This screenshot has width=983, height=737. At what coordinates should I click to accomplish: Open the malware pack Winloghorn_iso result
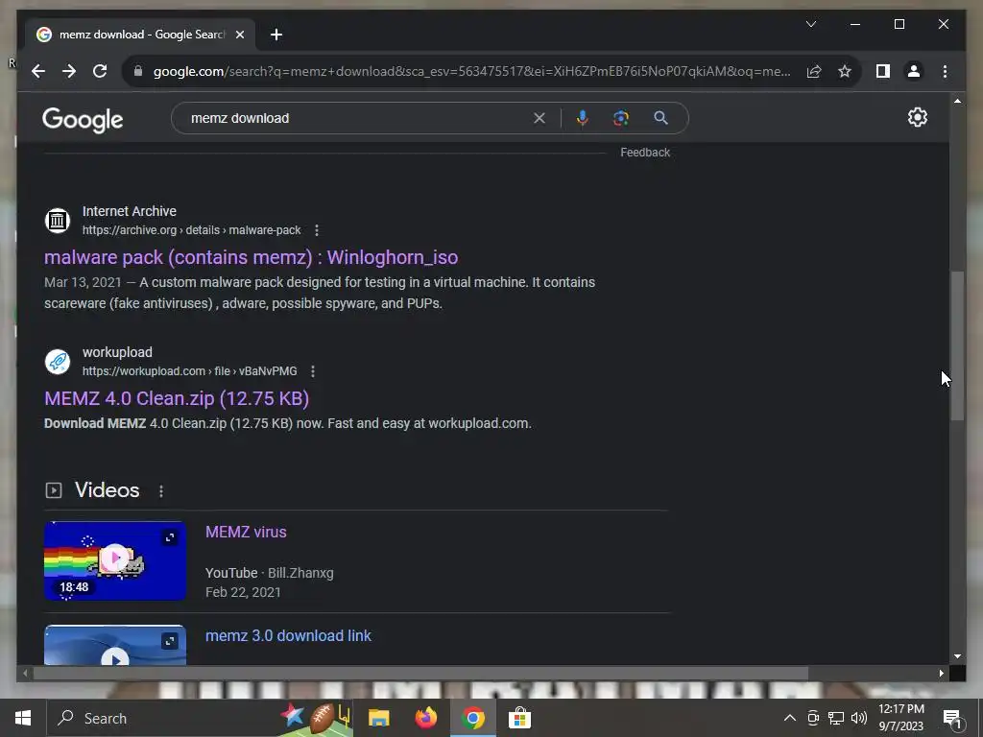(x=251, y=257)
